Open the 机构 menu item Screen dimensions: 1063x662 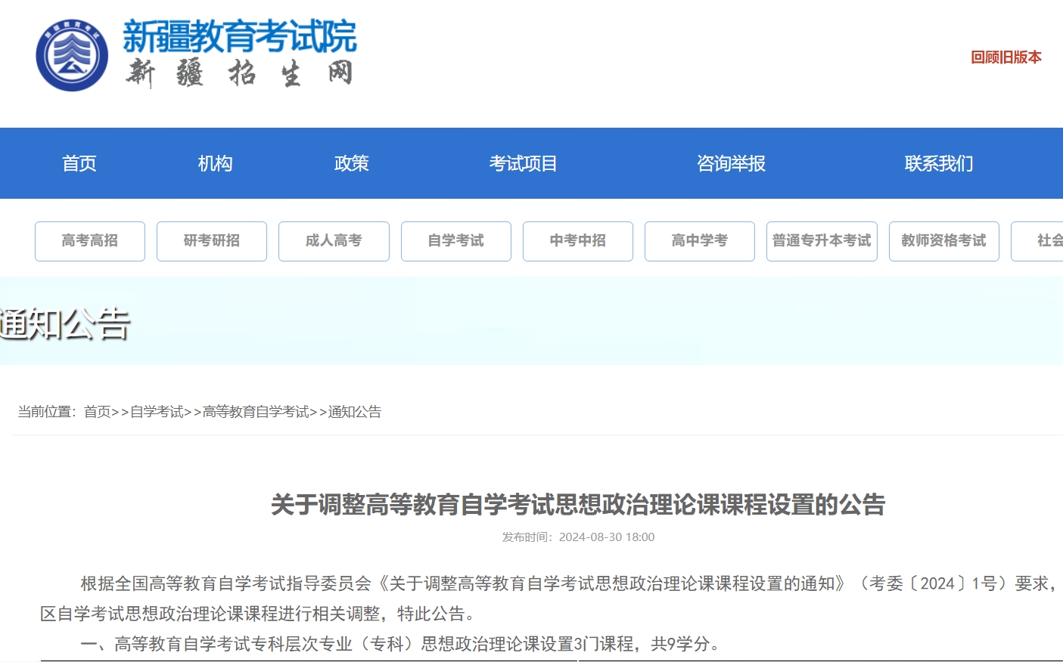tap(216, 163)
